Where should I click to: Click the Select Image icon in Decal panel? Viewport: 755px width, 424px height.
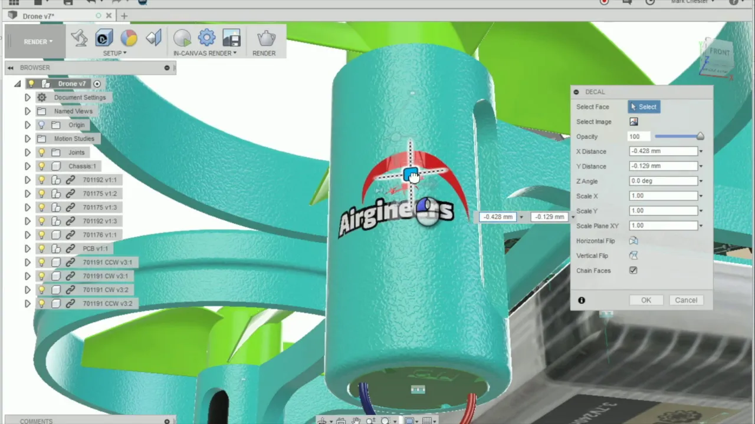pos(633,122)
